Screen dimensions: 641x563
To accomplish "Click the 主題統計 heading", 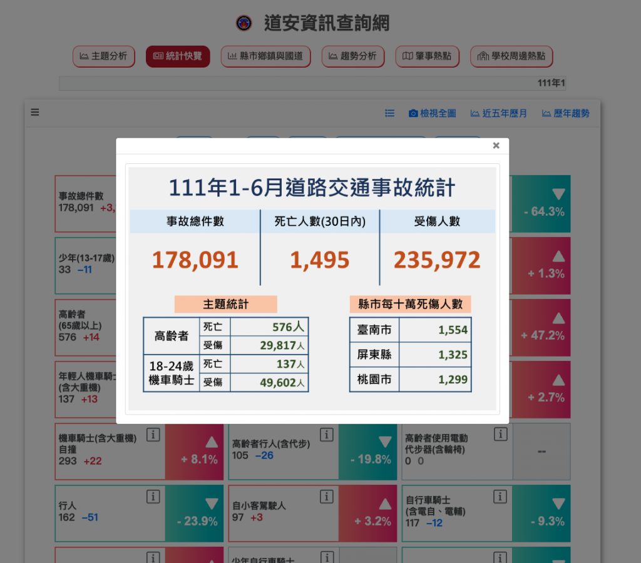I will point(225,304).
